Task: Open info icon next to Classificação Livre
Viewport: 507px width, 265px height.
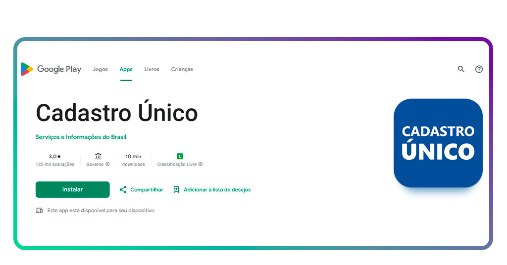Action: click(201, 164)
